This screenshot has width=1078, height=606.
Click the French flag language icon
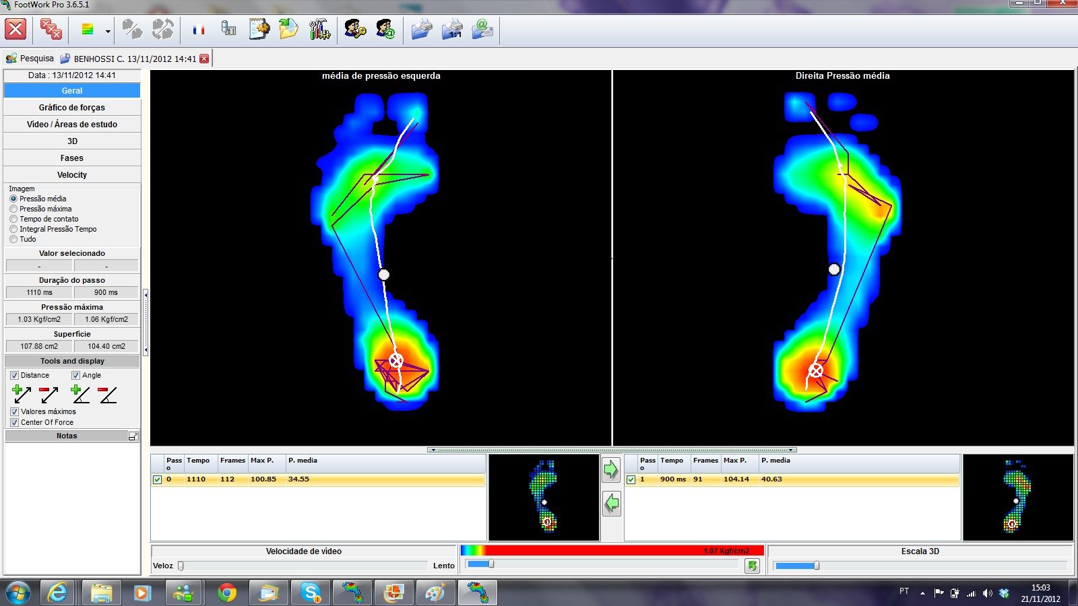pos(199,30)
